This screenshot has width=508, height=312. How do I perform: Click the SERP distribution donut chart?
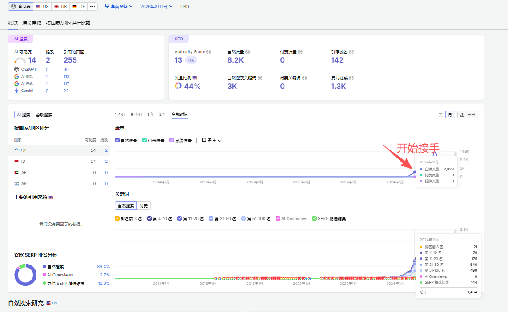pyautogui.click(x=25, y=275)
